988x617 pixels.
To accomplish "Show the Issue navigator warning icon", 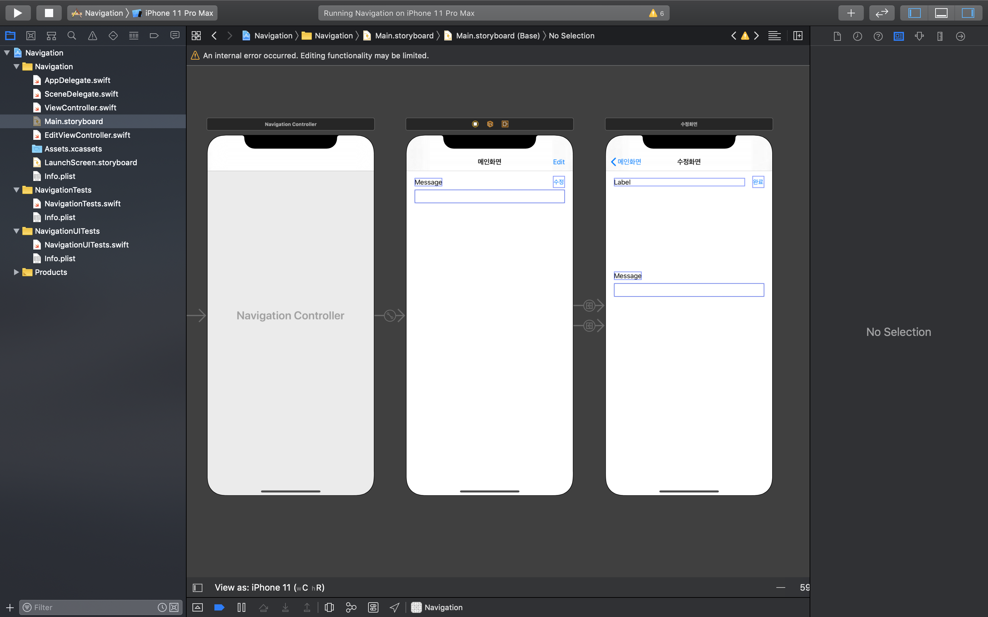I will click(x=93, y=36).
